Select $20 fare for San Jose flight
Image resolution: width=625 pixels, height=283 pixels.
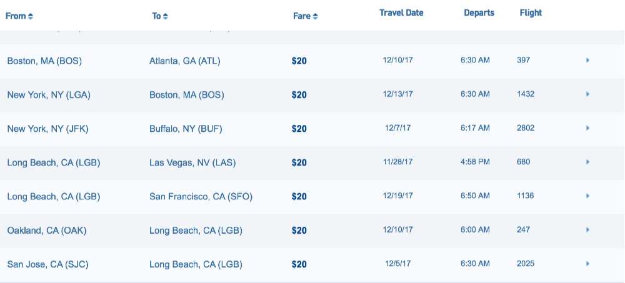click(x=299, y=264)
